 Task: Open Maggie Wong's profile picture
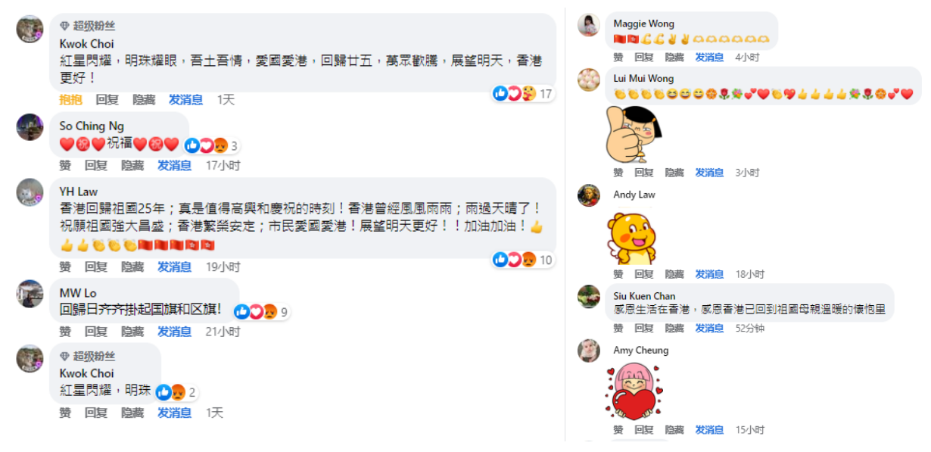[x=589, y=25]
